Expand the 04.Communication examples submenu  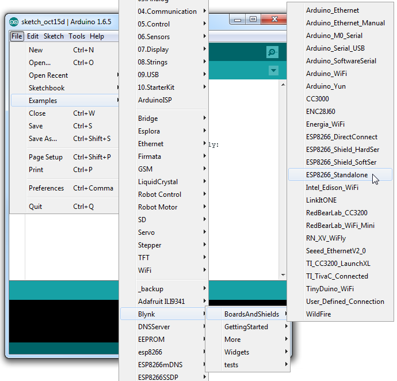(164, 12)
